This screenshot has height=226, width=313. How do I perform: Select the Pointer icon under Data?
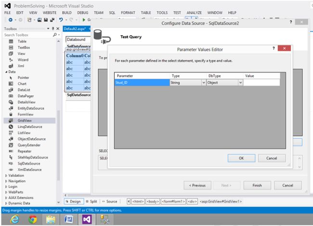pos(11,78)
